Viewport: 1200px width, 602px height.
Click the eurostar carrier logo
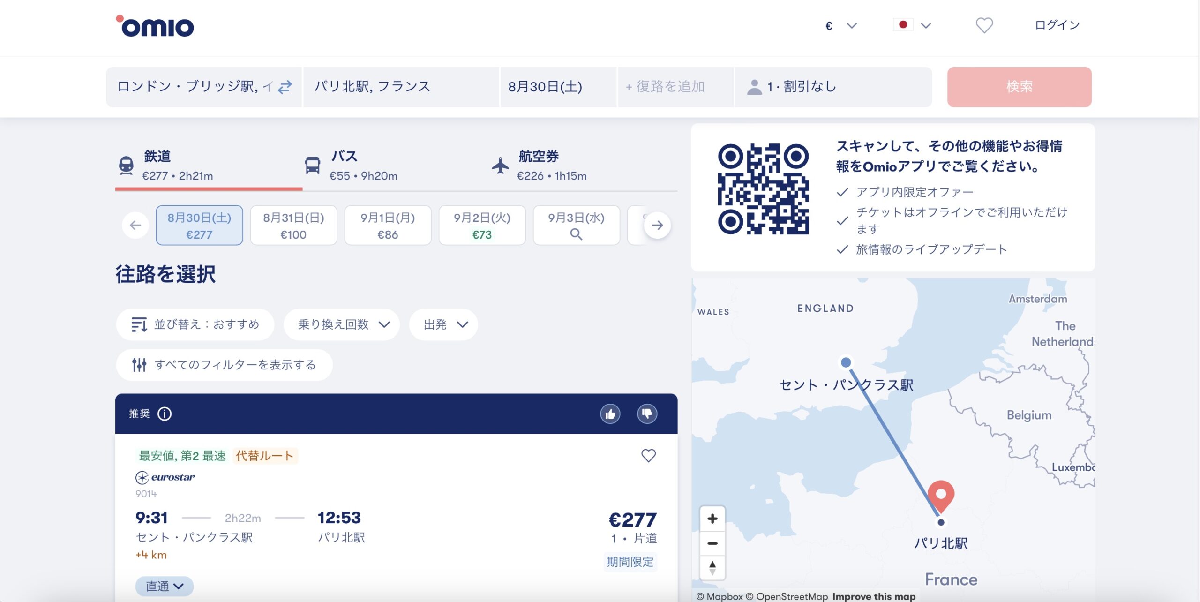pyautogui.click(x=165, y=477)
